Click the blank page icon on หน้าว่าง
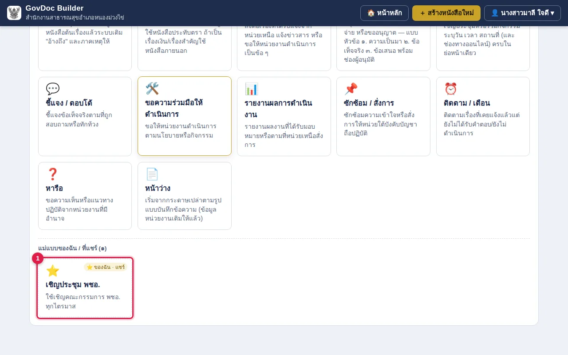 [152, 174]
